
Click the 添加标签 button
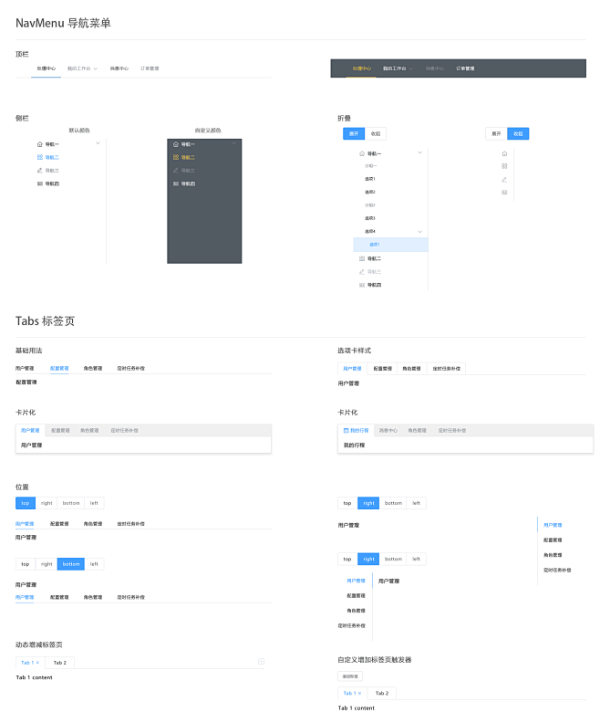point(350,676)
